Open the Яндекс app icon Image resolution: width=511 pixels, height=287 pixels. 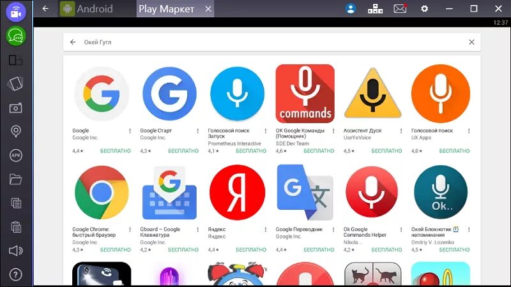237,193
